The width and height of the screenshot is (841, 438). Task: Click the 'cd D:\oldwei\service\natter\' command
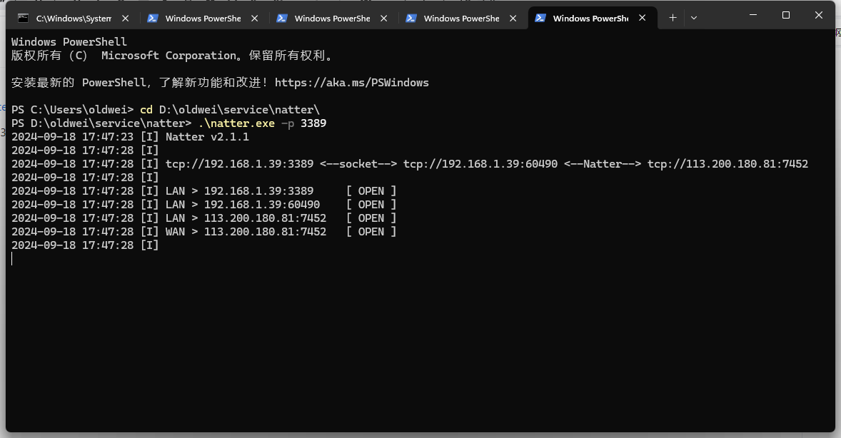pyautogui.click(x=230, y=110)
